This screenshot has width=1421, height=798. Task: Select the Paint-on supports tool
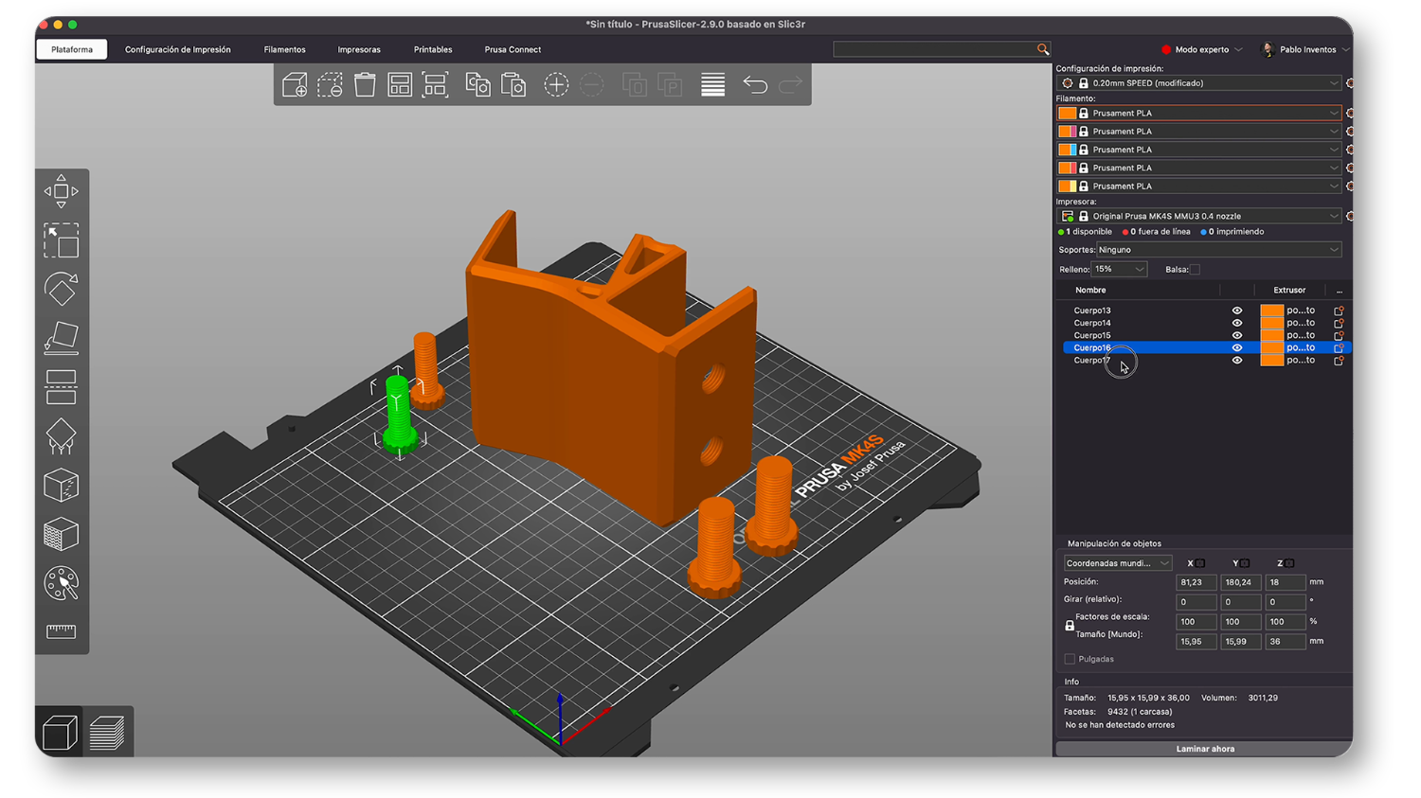tap(61, 436)
